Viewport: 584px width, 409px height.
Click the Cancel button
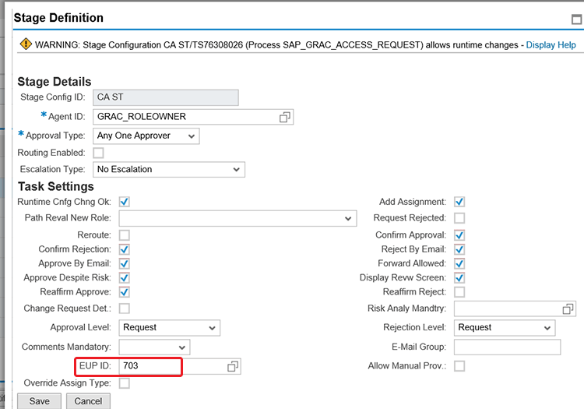tap(88, 401)
